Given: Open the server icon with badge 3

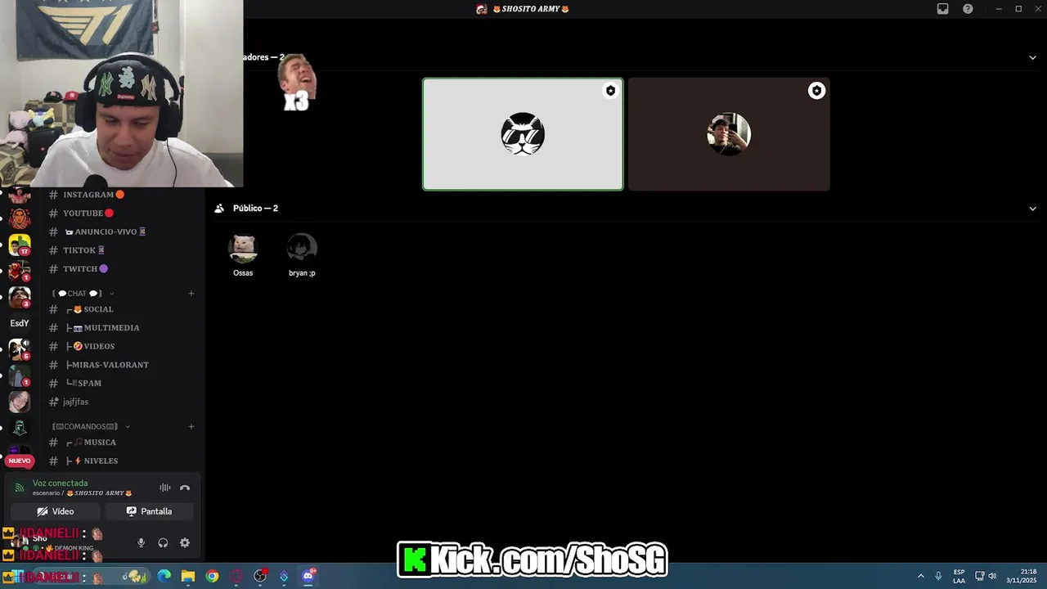Looking at the screenshot, I should pos(20,298).
